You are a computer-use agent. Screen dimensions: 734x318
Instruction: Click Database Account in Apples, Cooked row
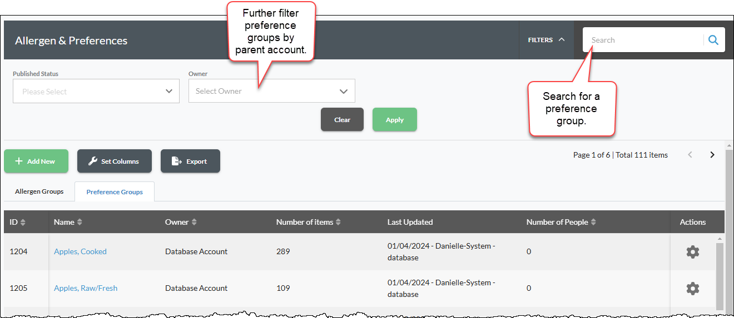tap(196, 251)
